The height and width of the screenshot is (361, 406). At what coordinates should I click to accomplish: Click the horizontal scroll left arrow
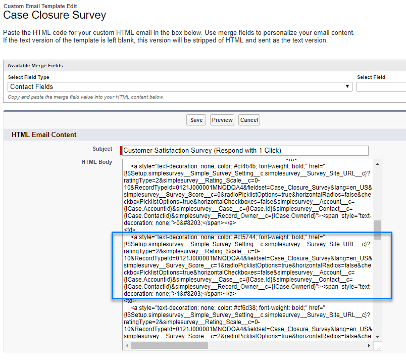coord(127,346)
